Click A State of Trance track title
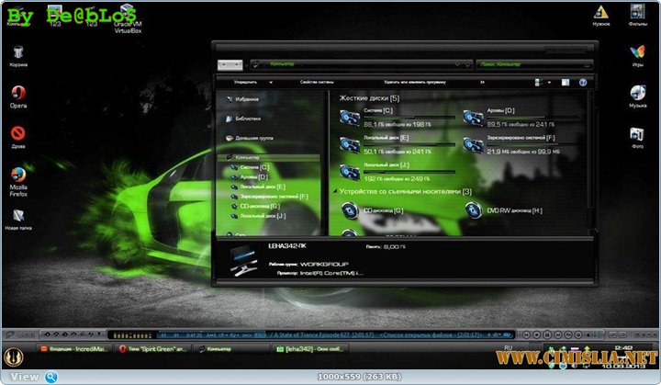 coord(324,334)
